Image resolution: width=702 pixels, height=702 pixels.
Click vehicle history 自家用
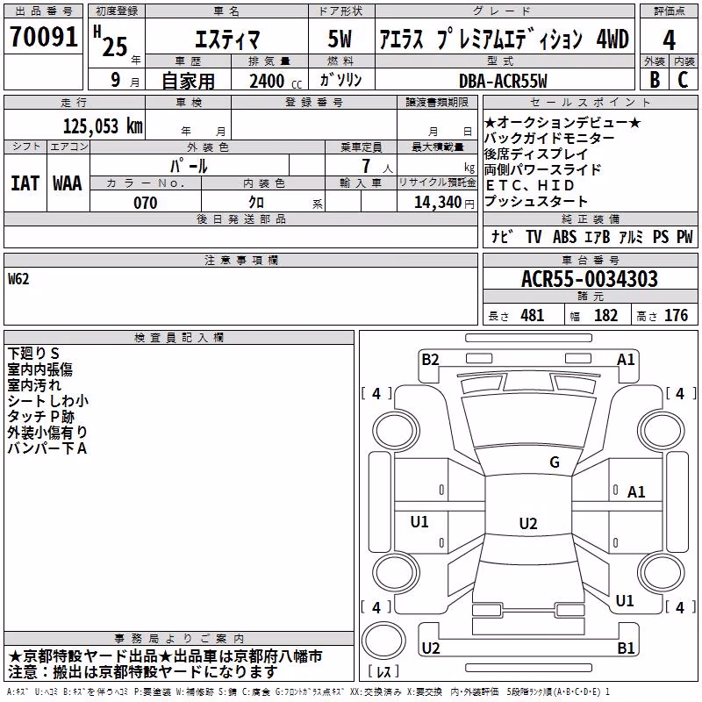188,81
